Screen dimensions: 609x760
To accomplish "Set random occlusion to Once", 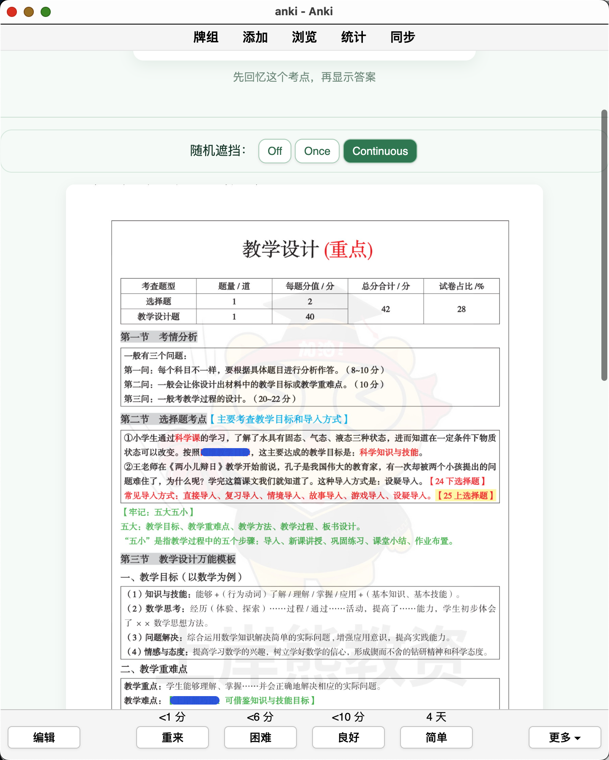I will [x=317, y=151].
